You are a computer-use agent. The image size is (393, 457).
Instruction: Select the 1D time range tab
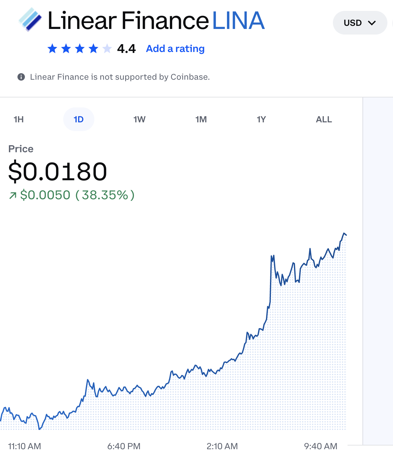[x=79, y=120]
